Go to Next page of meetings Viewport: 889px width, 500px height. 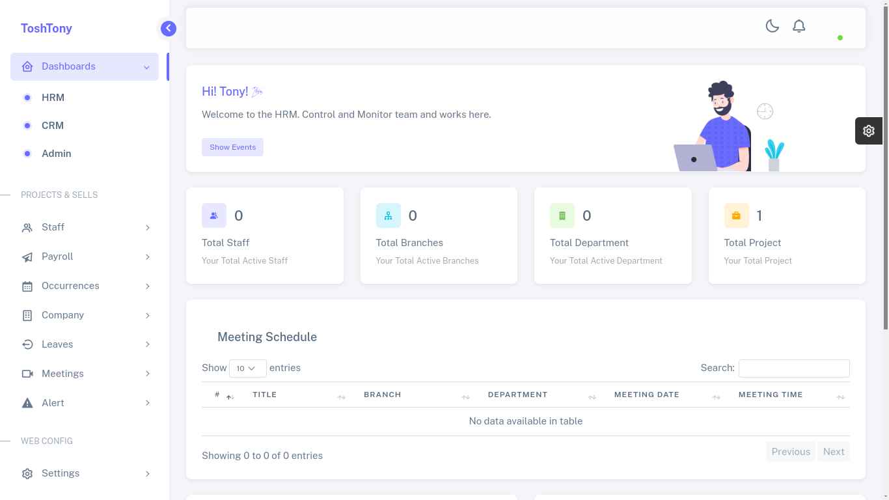coord(833,452)
